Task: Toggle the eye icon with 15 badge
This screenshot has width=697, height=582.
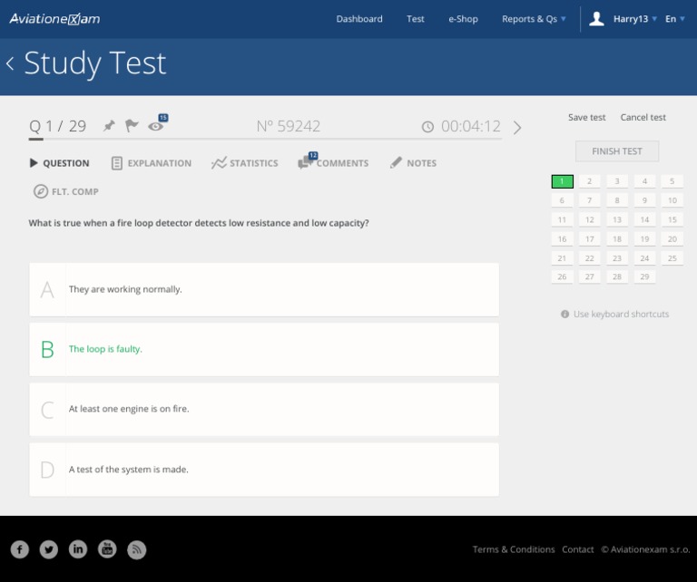Action: pos(156,126)
